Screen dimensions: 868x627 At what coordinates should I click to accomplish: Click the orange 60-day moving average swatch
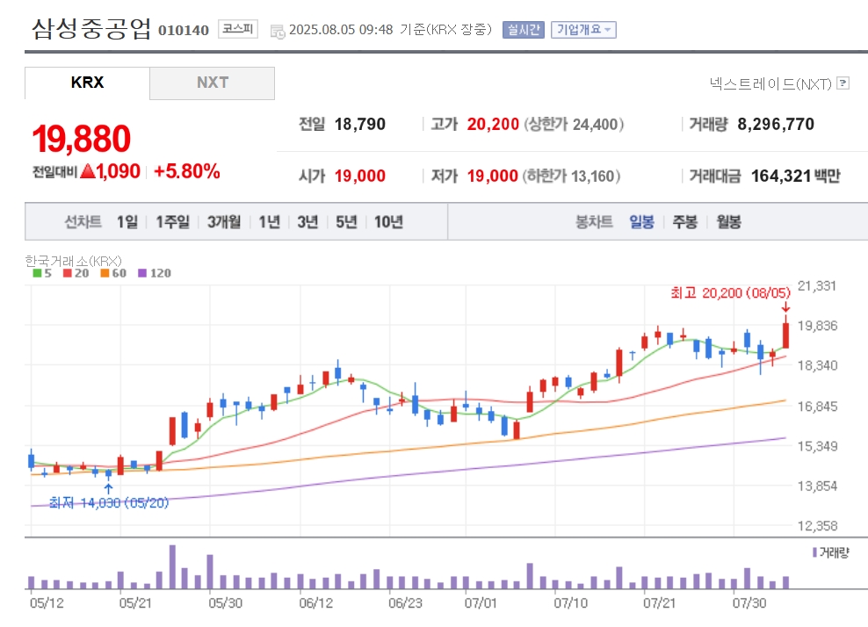tap(105, 273)
